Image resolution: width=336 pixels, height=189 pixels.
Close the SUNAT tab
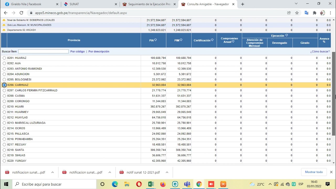(x=116, y=4)
